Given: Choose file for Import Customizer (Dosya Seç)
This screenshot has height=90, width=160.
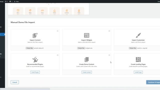Looking at the screenshot, I should 133,48.
